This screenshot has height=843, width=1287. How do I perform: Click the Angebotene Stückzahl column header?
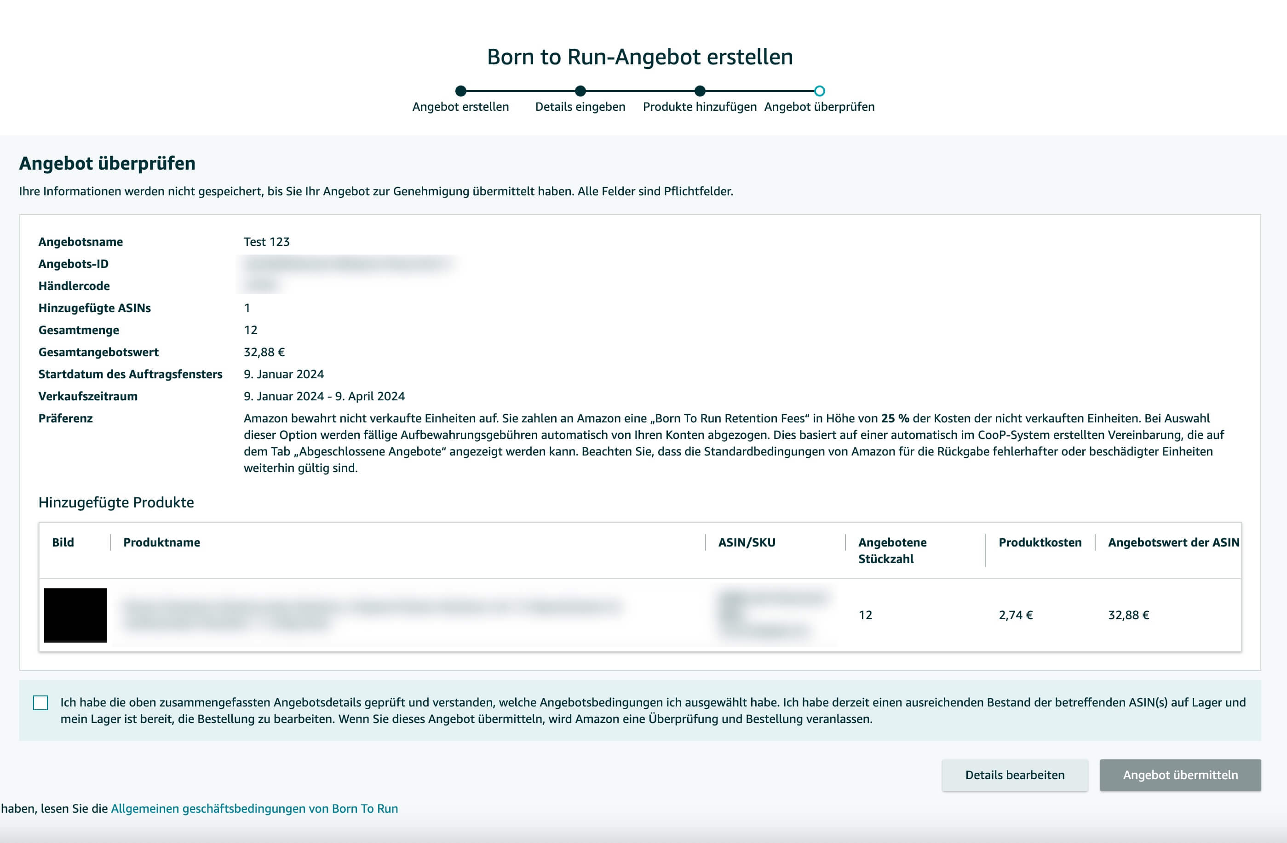pyautogui.click(x=892, y=551)
